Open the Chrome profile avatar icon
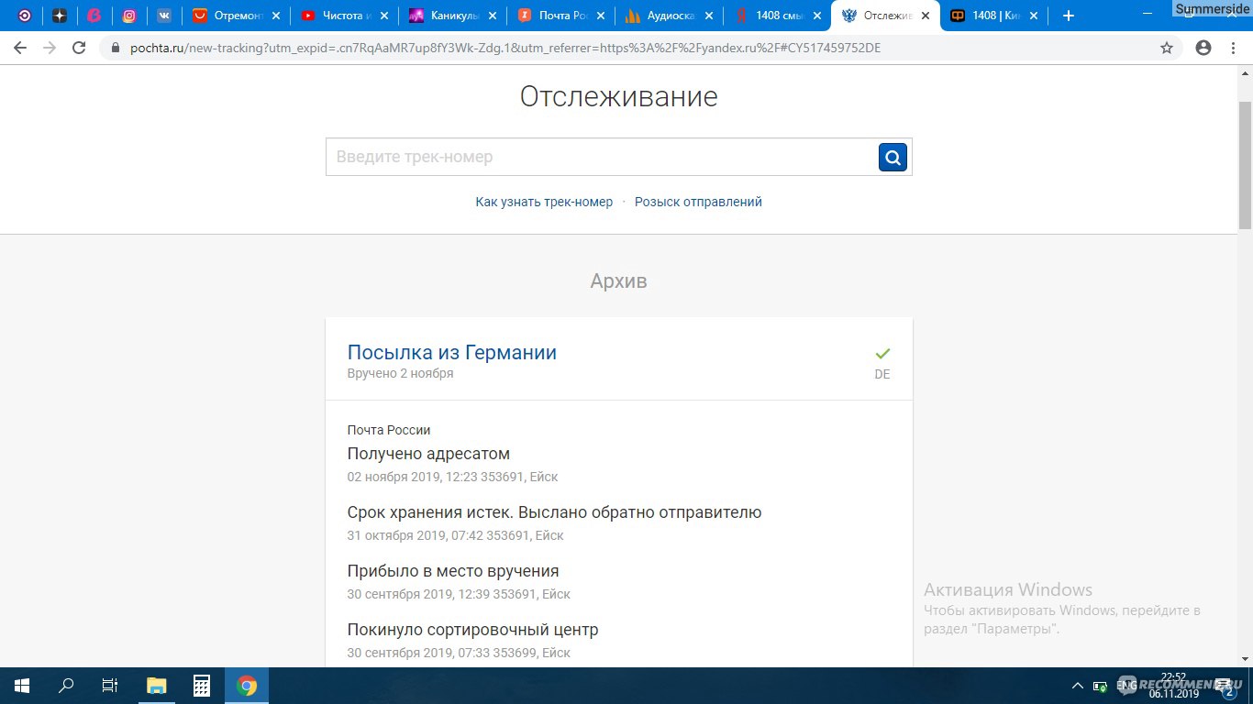The image size is (1253, 704). tap(1203, 48)
